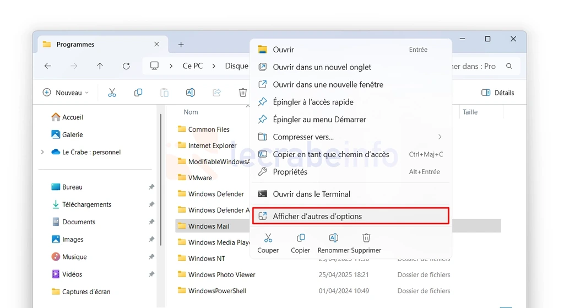564x308 pixels.
Task: Click Afficher d'autres d'options
Action: pos(351,216)
